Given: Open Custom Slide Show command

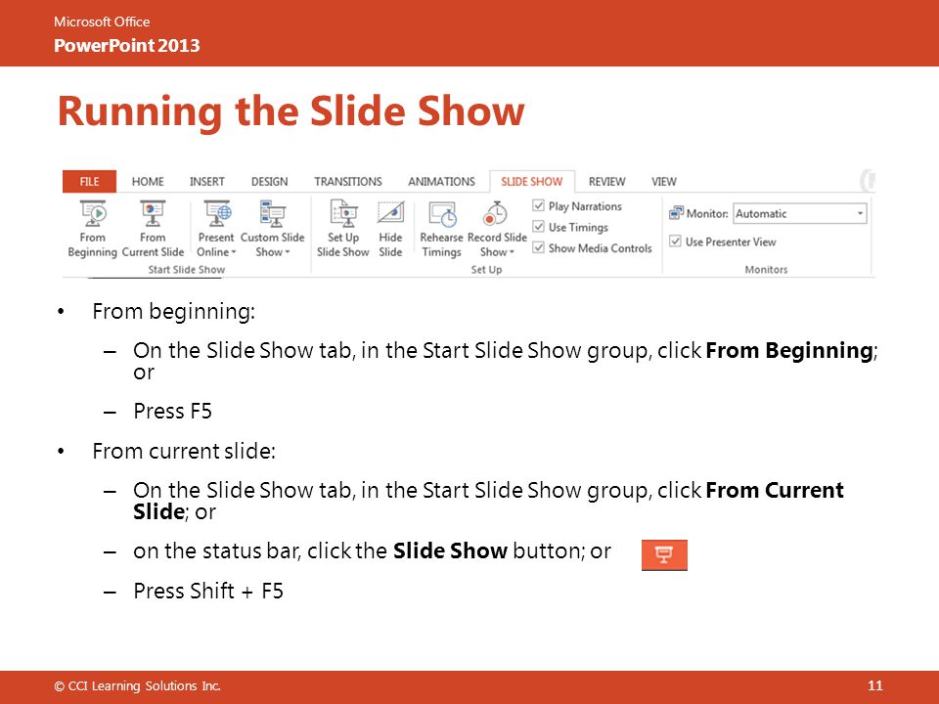Looking at the screenshot, I should (x=273, y=229).
